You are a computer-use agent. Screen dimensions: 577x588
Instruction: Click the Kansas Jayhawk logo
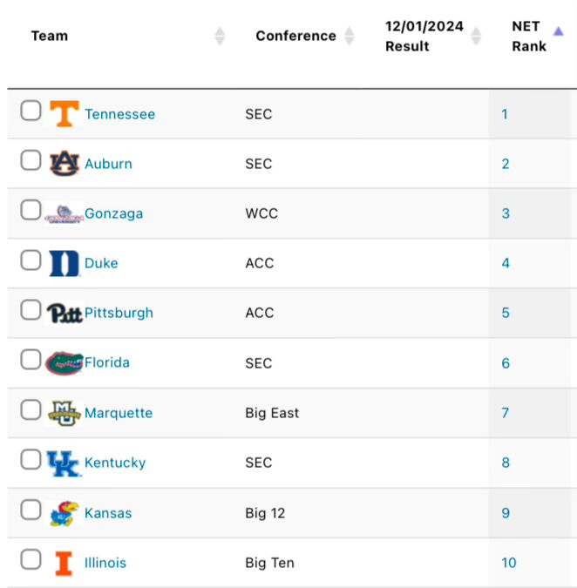pyautogui.click(x=64, y=513)
